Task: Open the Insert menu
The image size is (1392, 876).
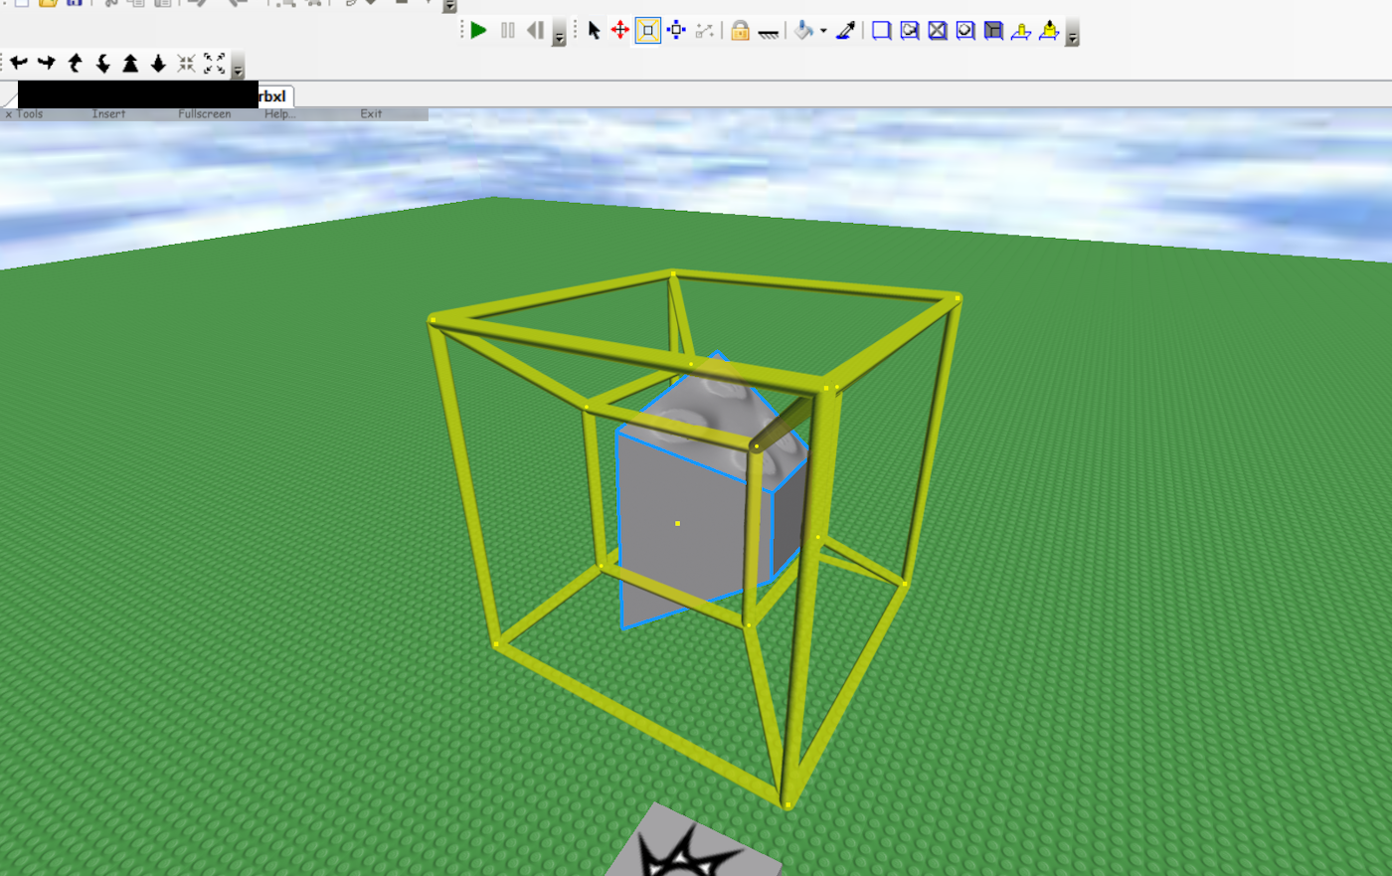Action: [x=108, y=113]
